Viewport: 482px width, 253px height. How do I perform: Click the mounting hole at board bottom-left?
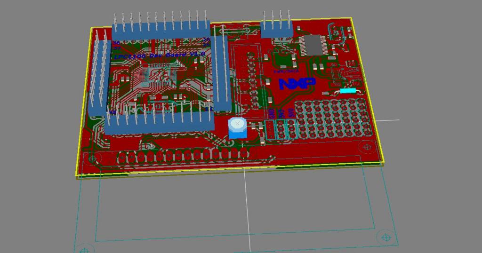pyautogui.click(x=92, y=159)
